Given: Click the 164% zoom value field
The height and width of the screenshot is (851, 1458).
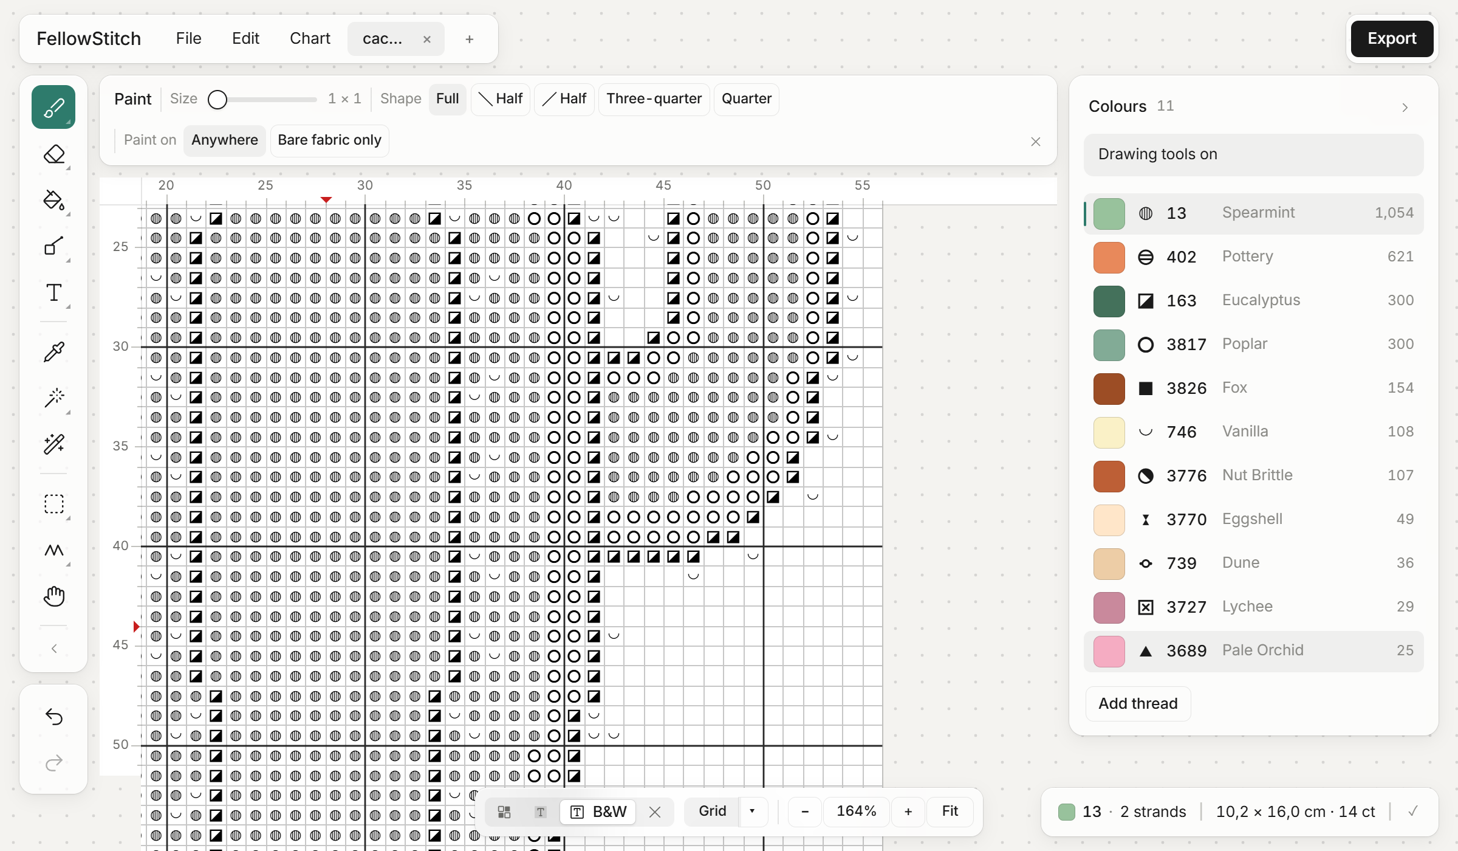Looking at the screenshot, I should 857,811.
